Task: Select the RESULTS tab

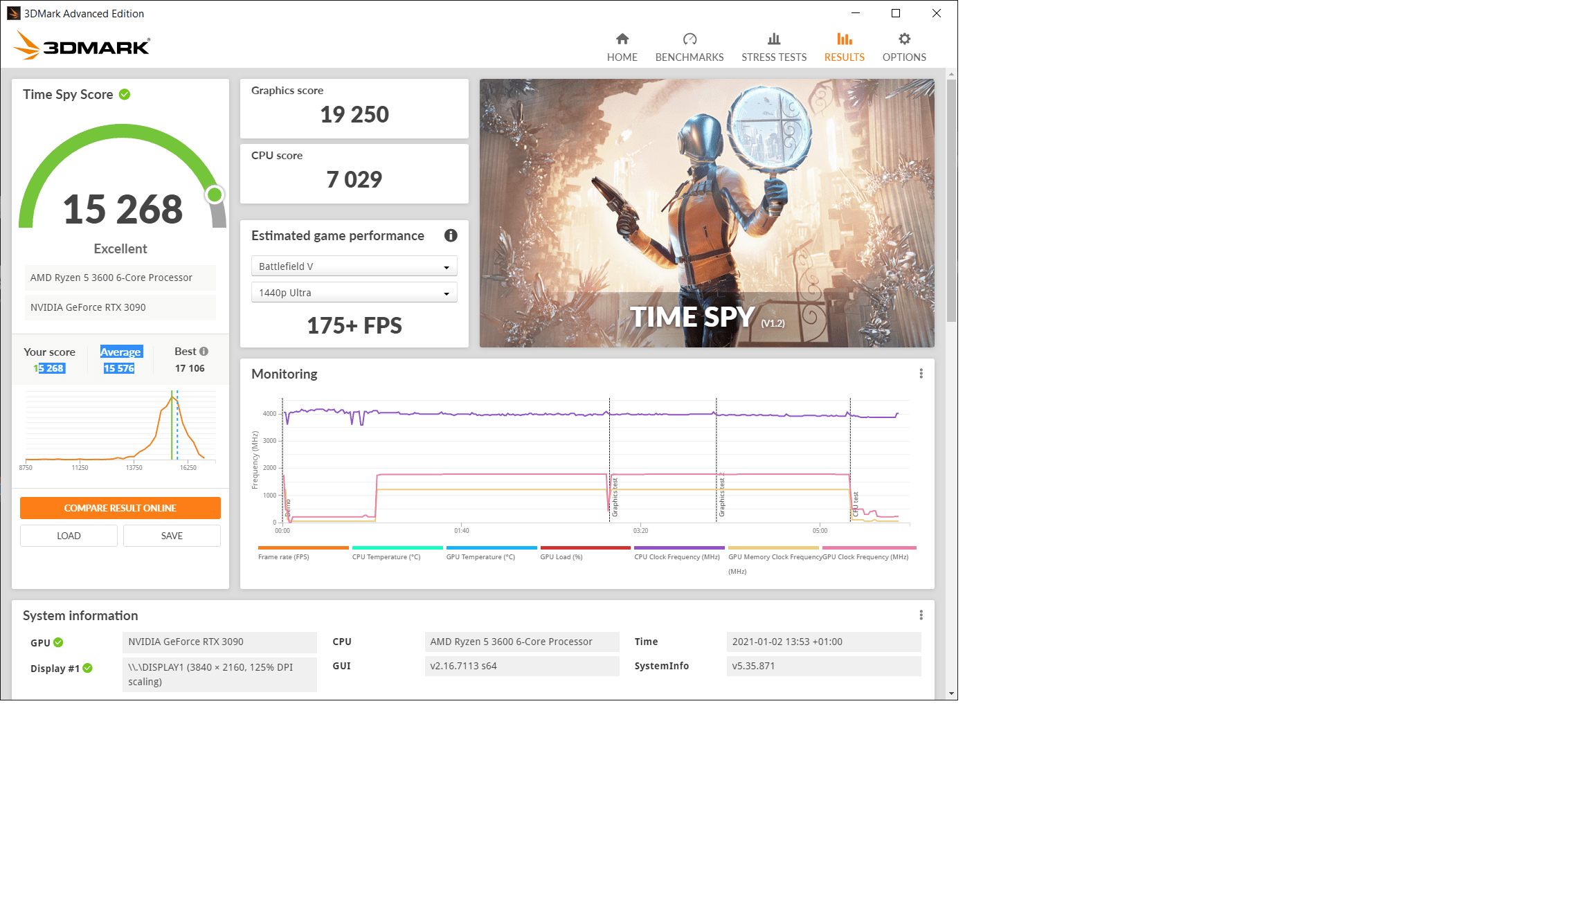Action: point(845,47)
